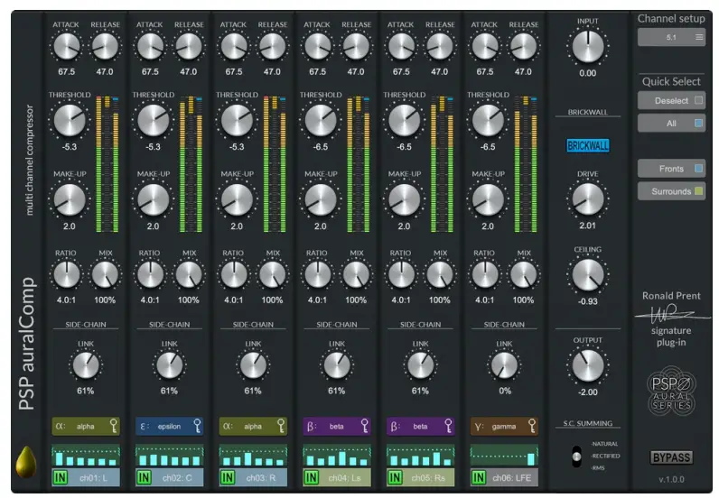This screenshot has height=498, width=719.
Task: Click the INPUT value 0.00
Action: tap(588, 73)
